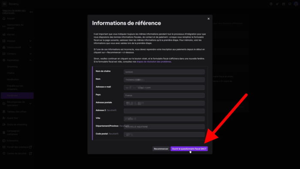Select the Chaîne settings sub-item
The width and height of the screenshot is (300, 169).
(x=11, y=73)
